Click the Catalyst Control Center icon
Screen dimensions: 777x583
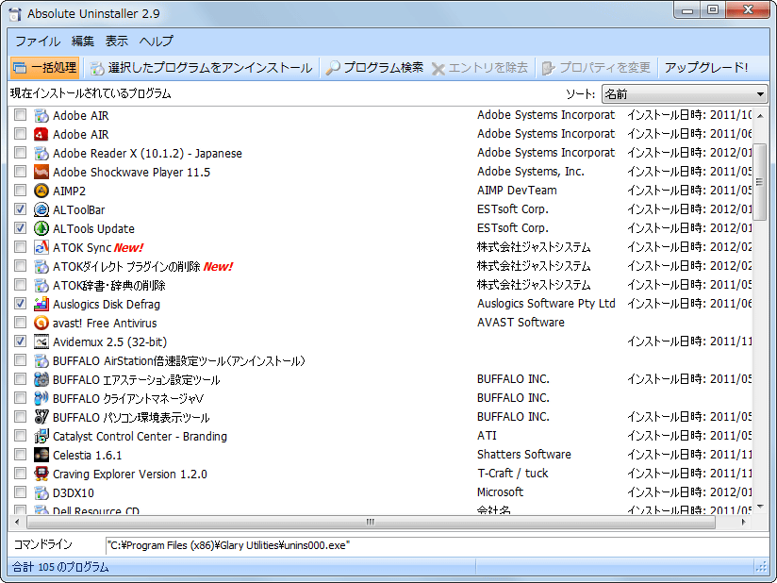click(x=41, y=436)
